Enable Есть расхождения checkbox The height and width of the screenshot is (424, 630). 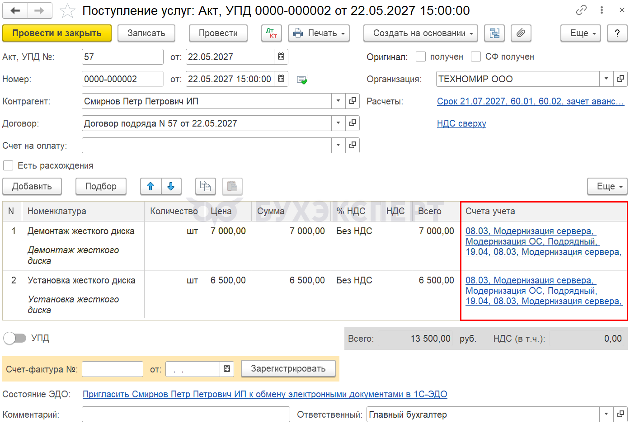click(8, 165)
